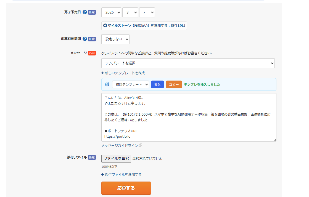This screenshot has width=309, height=197.
Task: Click the circular template helper icon in toolbar
Action: [107, 84]
